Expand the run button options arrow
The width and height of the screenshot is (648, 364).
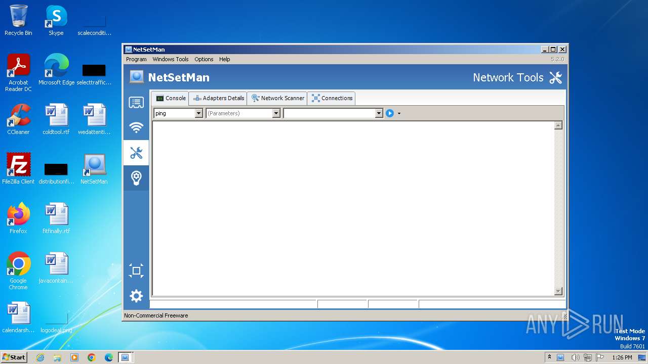tap(399, 113)
